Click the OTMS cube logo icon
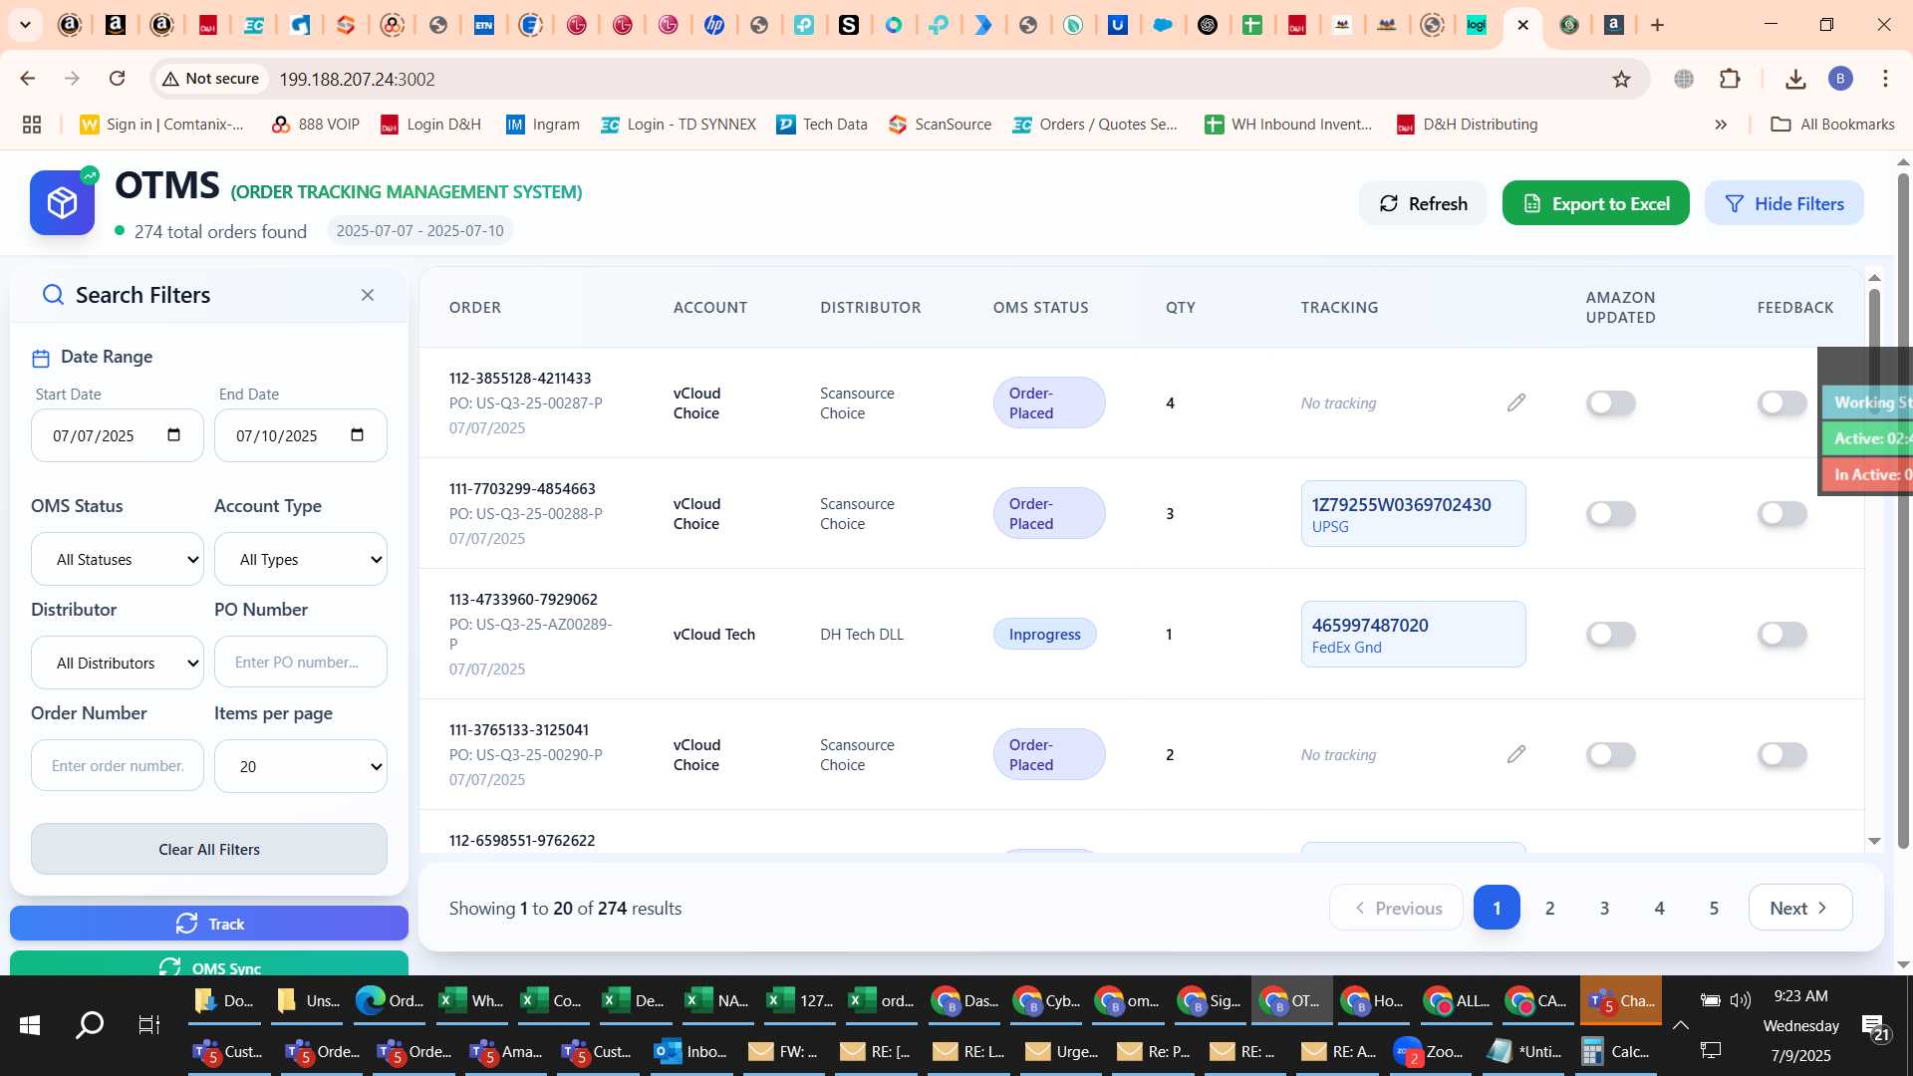The width and height of the screenshot is (1913, 1076). [62, 202]
